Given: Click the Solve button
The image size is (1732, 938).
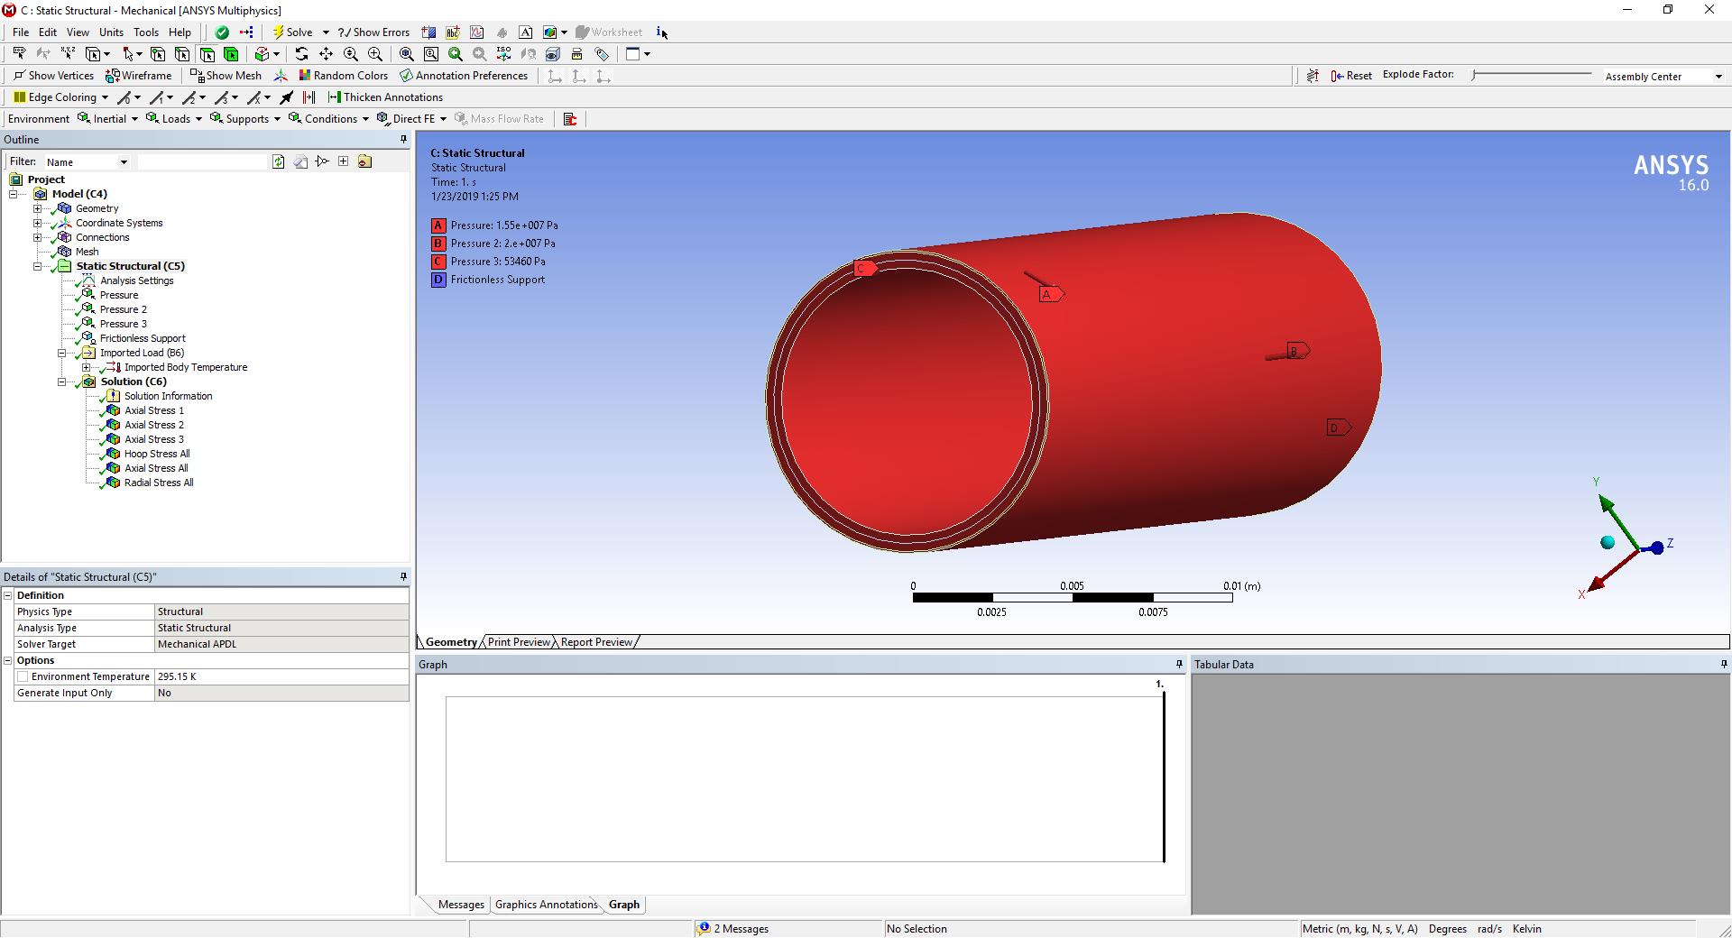Looking at the screenshot, I should [x=293, y=32].
